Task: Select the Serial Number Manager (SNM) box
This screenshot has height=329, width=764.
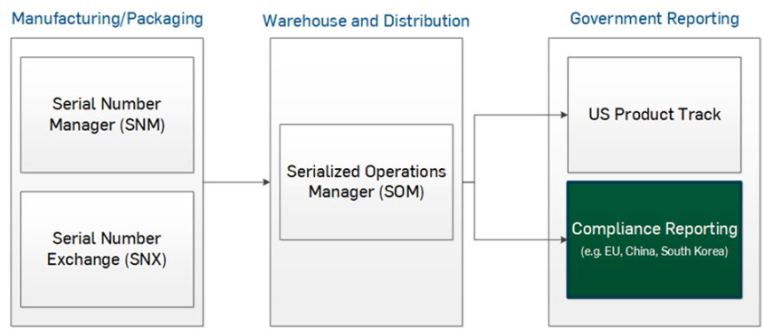Action: point(107,115)
